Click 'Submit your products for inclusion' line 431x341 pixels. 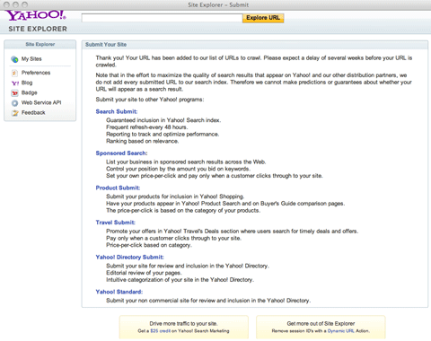175,197
